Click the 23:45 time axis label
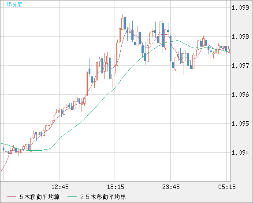The height and width of the screenshot is (203, 253). 171,187
